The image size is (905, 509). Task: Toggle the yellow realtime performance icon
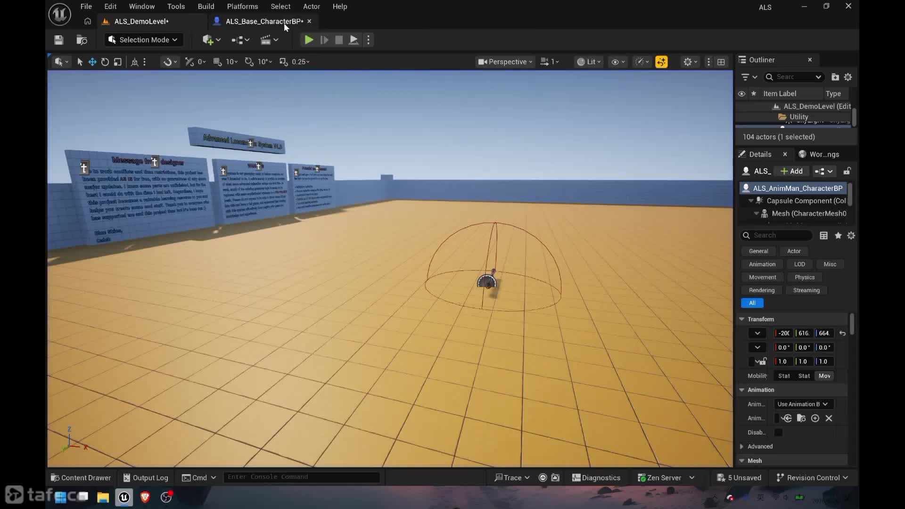pyautogui.click(x=661, y=62)
